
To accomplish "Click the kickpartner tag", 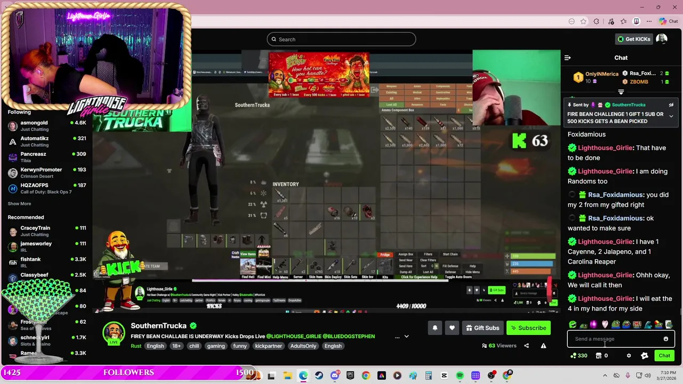I will coord(268,346).
